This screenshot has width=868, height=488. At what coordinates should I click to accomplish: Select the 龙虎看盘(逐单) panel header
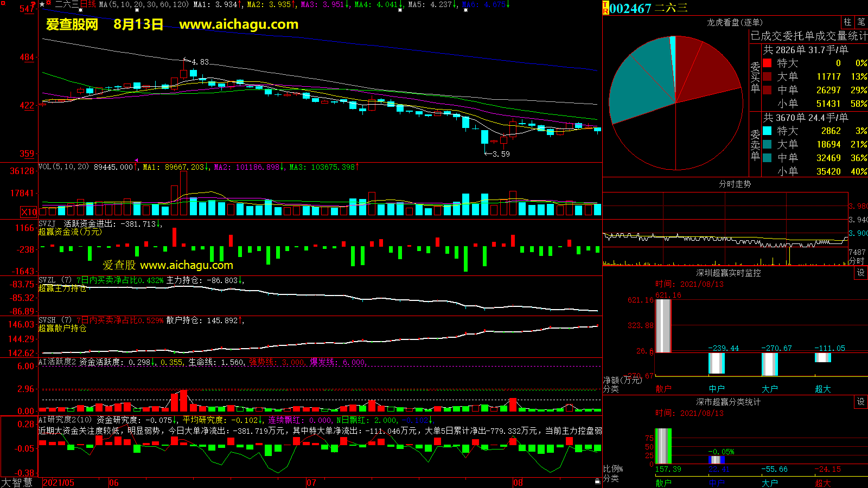[x=735, y=22]
